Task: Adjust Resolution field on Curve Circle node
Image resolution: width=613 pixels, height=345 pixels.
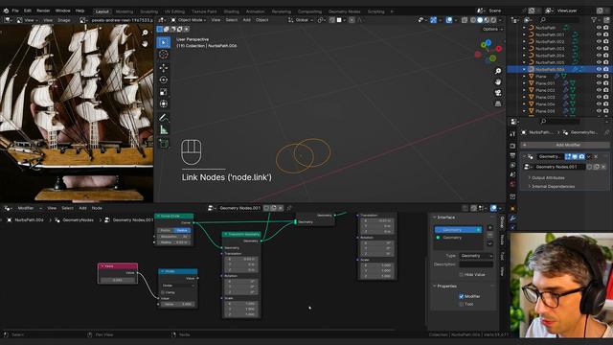Action: [173, 237]
